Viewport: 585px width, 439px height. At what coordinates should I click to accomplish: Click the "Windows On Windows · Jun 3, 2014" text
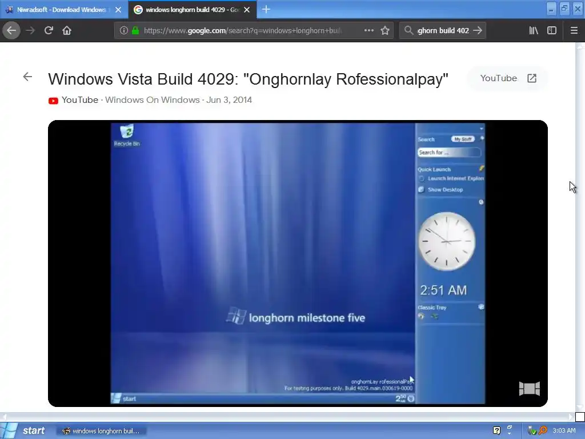click(178, 100)
